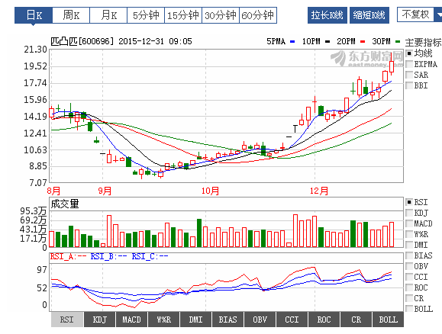Image resolution: width=442 pixels, height=334 pixels.
Task: Click the 95.3万 volume axis label
Action: coord(33,211)
